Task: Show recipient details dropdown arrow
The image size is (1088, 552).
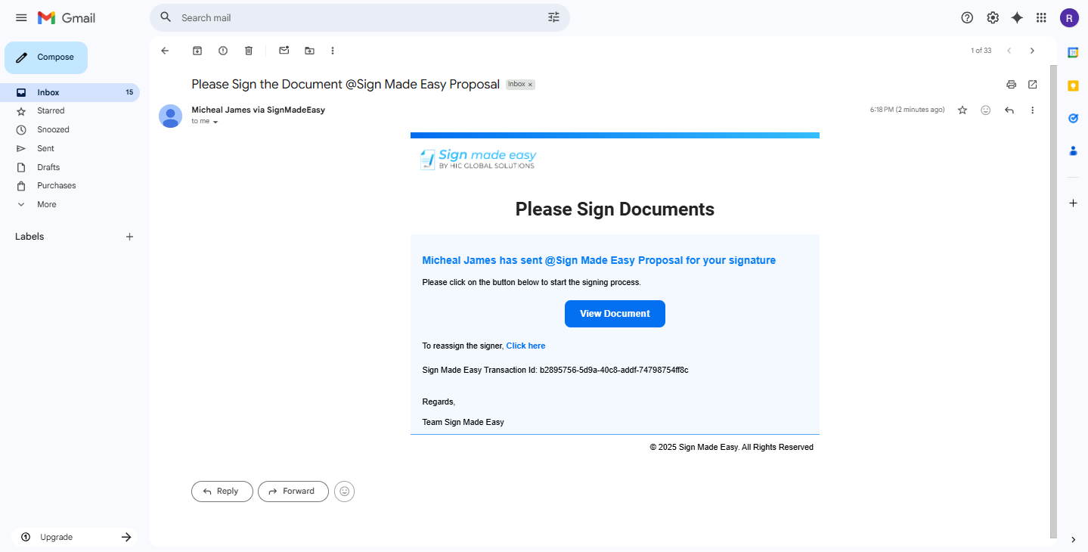Action: click(x=215, y=122)
